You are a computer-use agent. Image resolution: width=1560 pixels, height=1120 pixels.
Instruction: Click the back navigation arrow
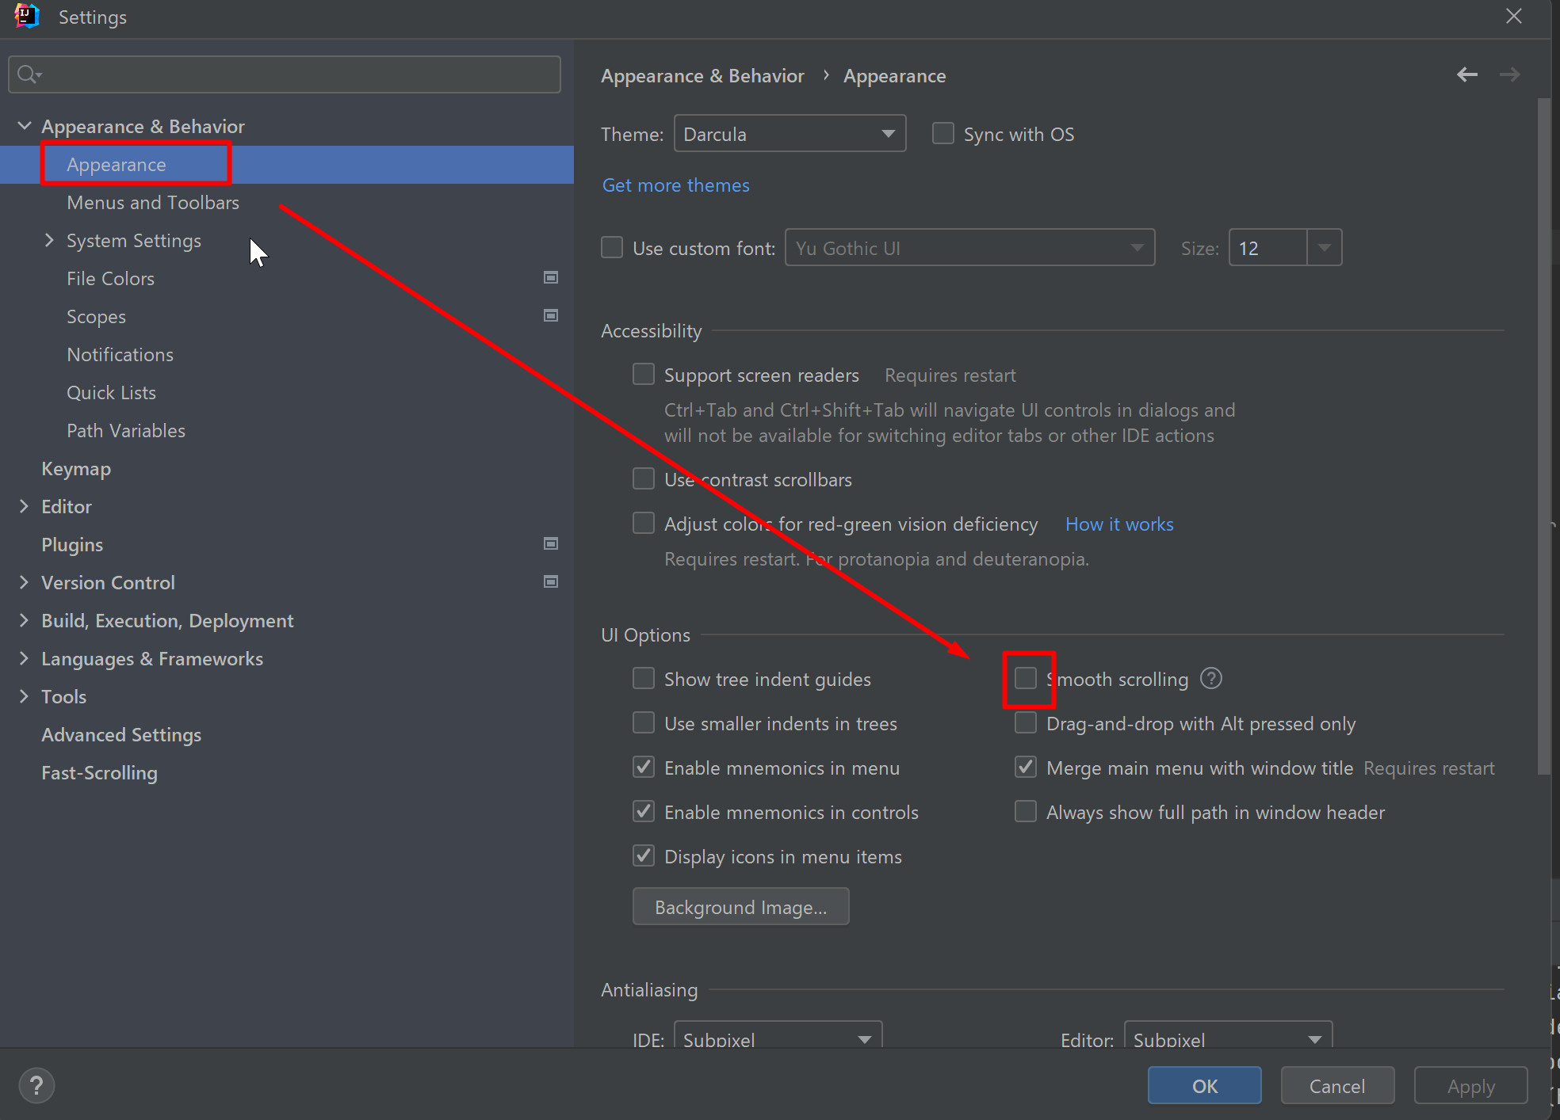(x=1466, y=74)
